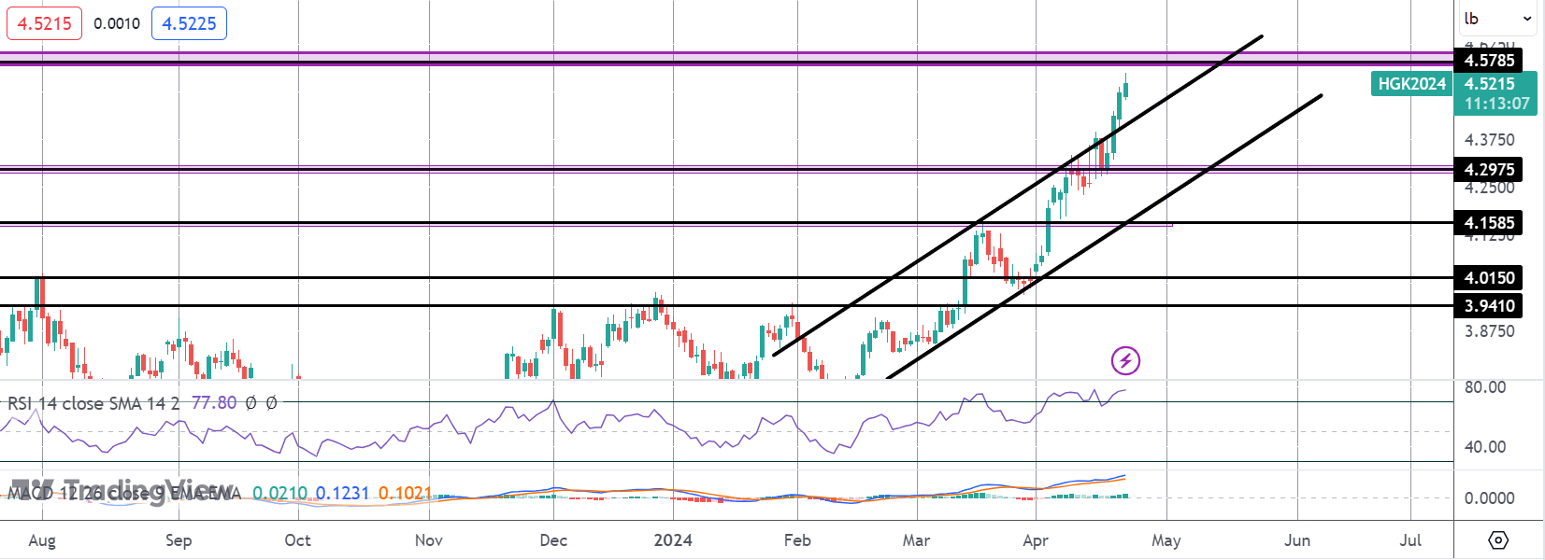Click the Jun label on time axis
Screen dimensions: 1545x560
click(x=1297, y=540)
